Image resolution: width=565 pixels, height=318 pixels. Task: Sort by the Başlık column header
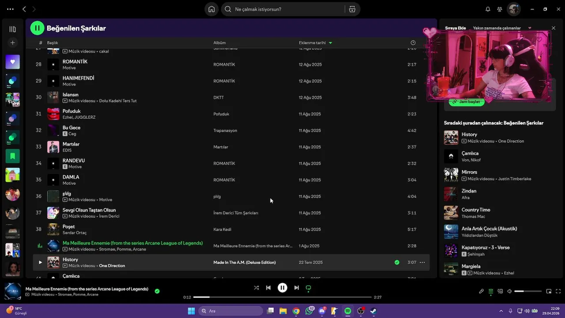click(53, 43)
